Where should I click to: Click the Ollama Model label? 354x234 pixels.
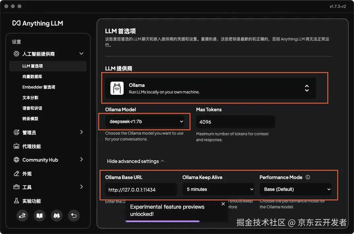click(120, 110)
